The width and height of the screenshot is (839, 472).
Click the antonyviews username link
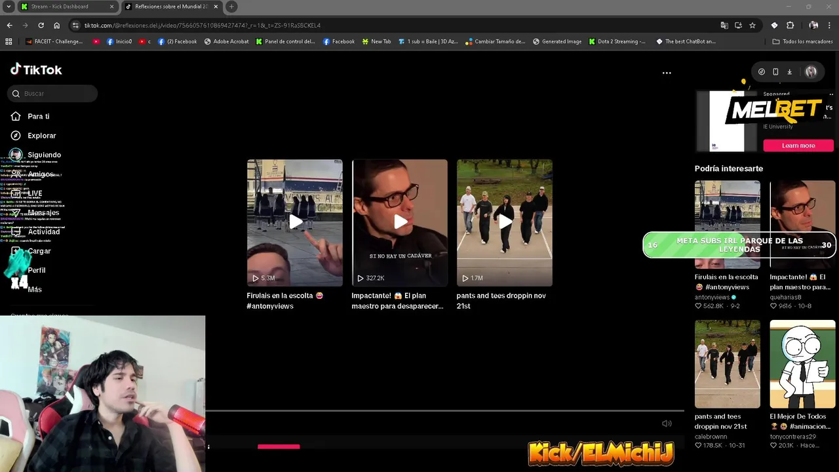pos(712,297)
